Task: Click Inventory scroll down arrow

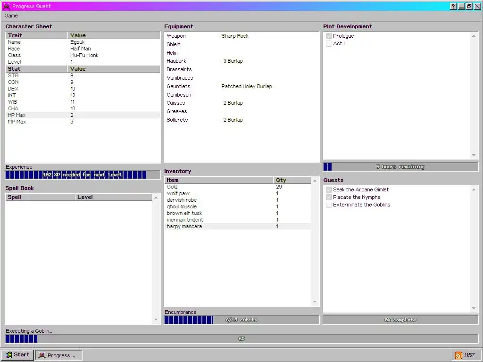Action: tap(315, 302)
